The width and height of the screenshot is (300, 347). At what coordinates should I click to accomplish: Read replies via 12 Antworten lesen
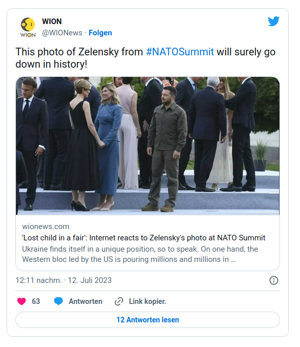coord(148,320)
